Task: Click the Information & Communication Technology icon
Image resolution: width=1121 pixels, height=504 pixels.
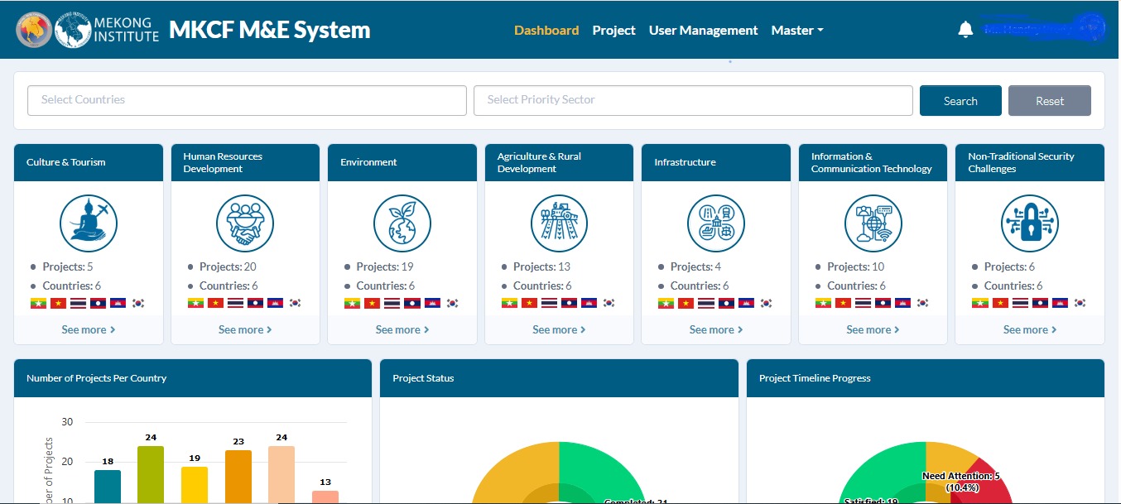Action: coord(873,223)
